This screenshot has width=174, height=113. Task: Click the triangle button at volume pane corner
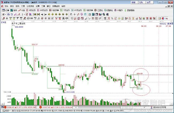2,104
